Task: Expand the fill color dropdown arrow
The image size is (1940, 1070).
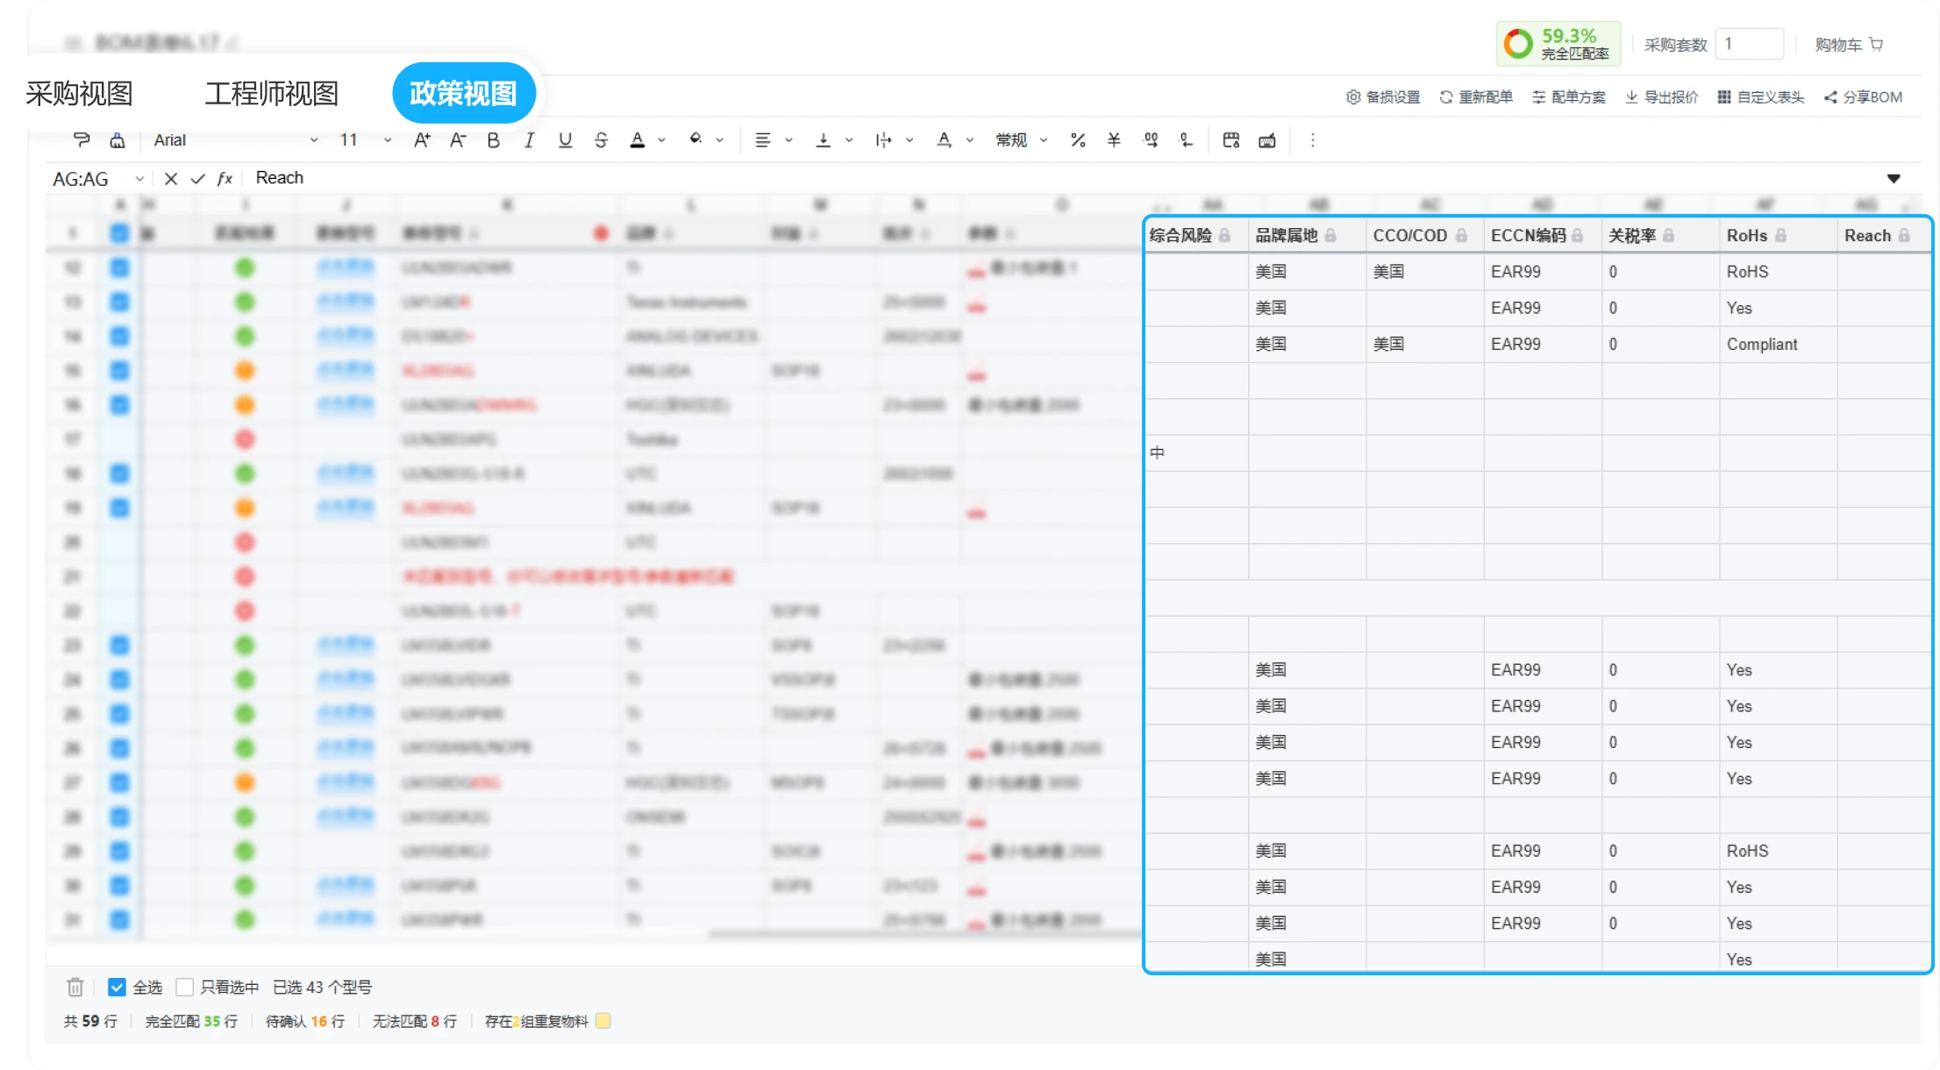Action: [719, 140]
